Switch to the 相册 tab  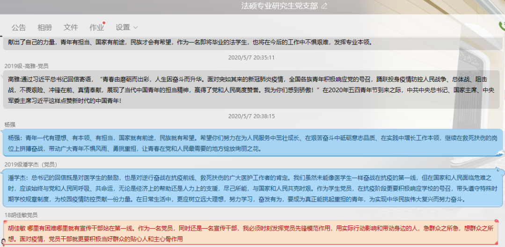click(x=45, y=27)
